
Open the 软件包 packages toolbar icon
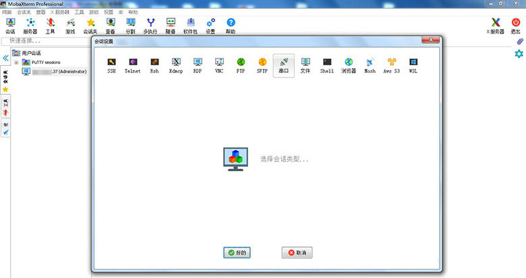191,26
